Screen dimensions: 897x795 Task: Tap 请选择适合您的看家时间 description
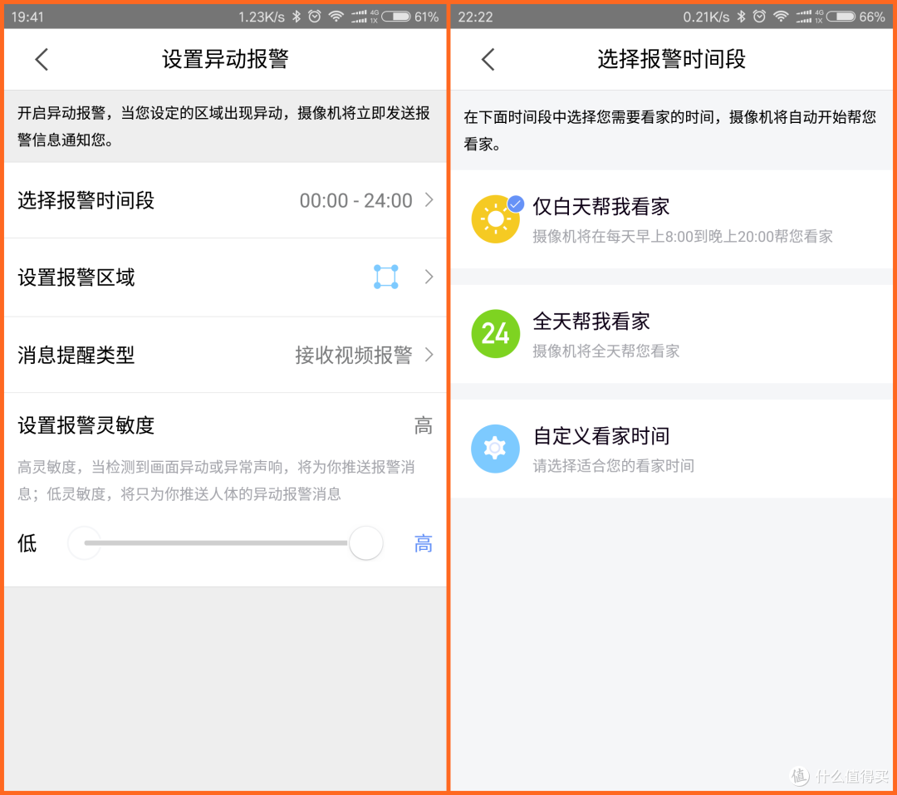pyautogui.click(x=613, y=465)
